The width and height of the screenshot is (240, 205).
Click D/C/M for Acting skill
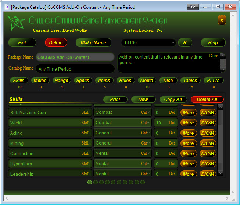coord(208,133)
